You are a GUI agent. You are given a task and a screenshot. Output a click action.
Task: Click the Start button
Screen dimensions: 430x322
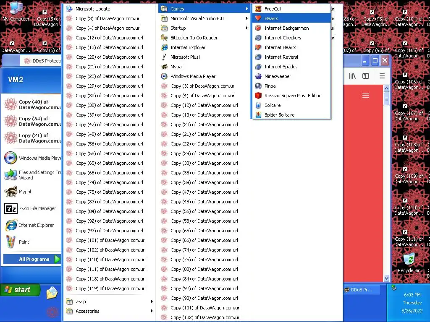point(20,290)
